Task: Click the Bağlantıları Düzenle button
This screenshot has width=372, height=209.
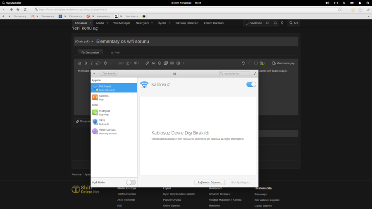Action: pos(210,182)
